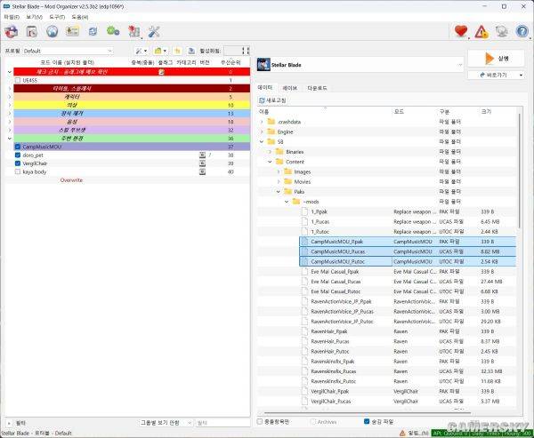534x438 pixels.
Task: Expand the Binaries folder
Action: click(x=270, y=152)
